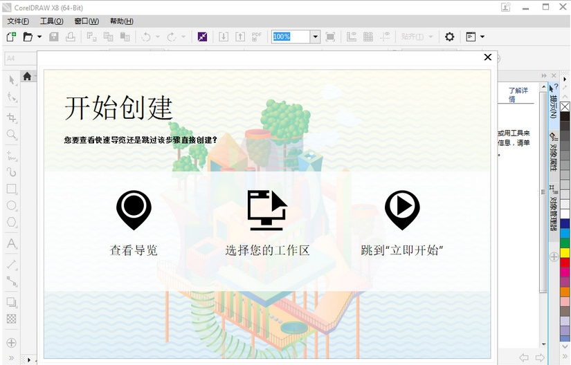Screen dimensions: 571x365
Task: Select the Zoom magnifier tool
Action: [12, 135]
